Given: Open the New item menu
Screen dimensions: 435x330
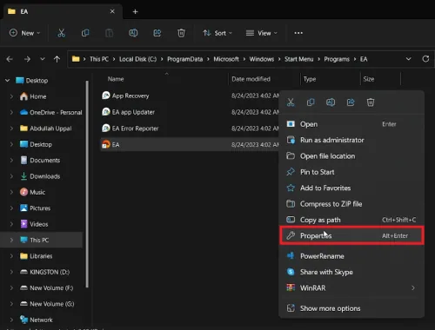Looking at the screenshot, I should [x=24, y=33].
